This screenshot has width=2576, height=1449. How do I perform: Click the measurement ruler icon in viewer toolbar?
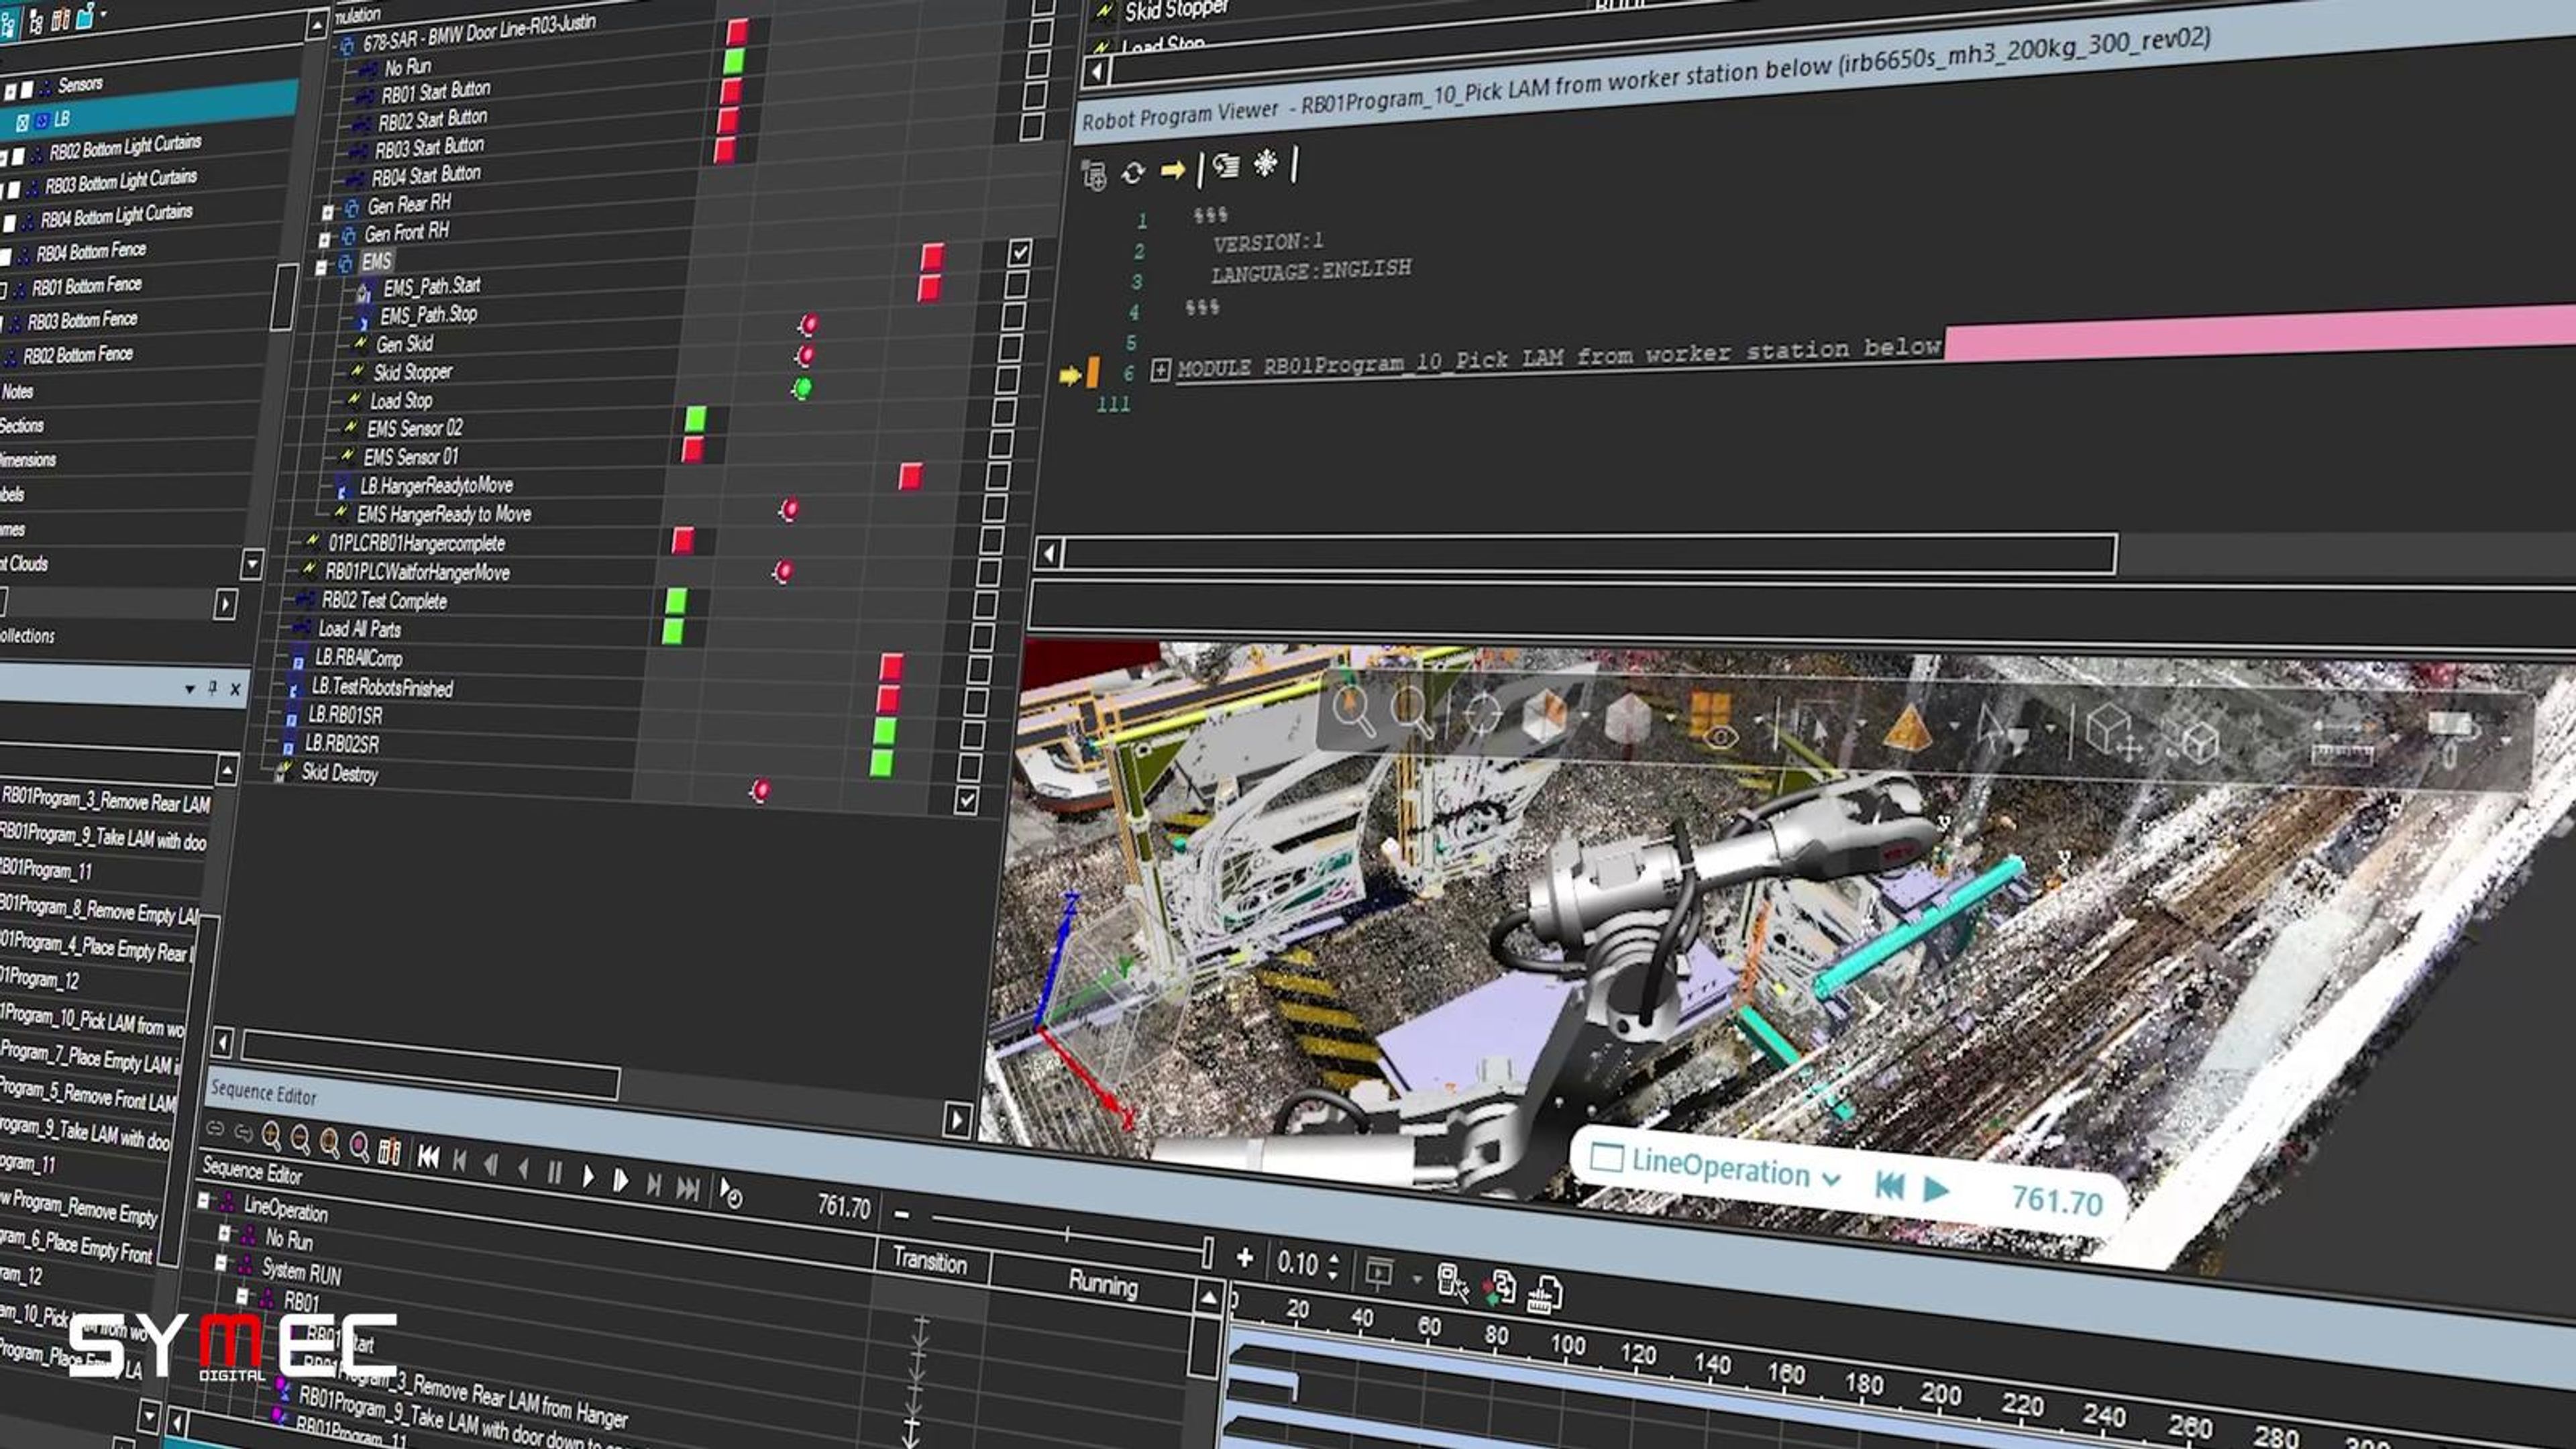point(2343,743)
